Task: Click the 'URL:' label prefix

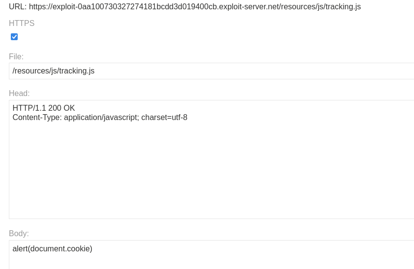Action: pyautogui.click(x=18, y=7)
